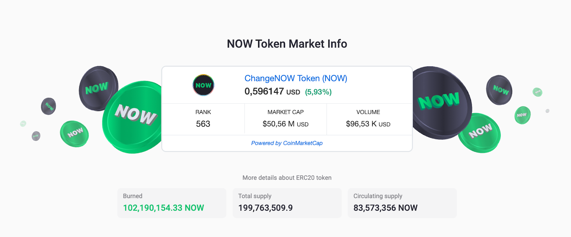Switch to the Total supply card
This screenshot has height=237, width=571.
(x=287, y=202)
